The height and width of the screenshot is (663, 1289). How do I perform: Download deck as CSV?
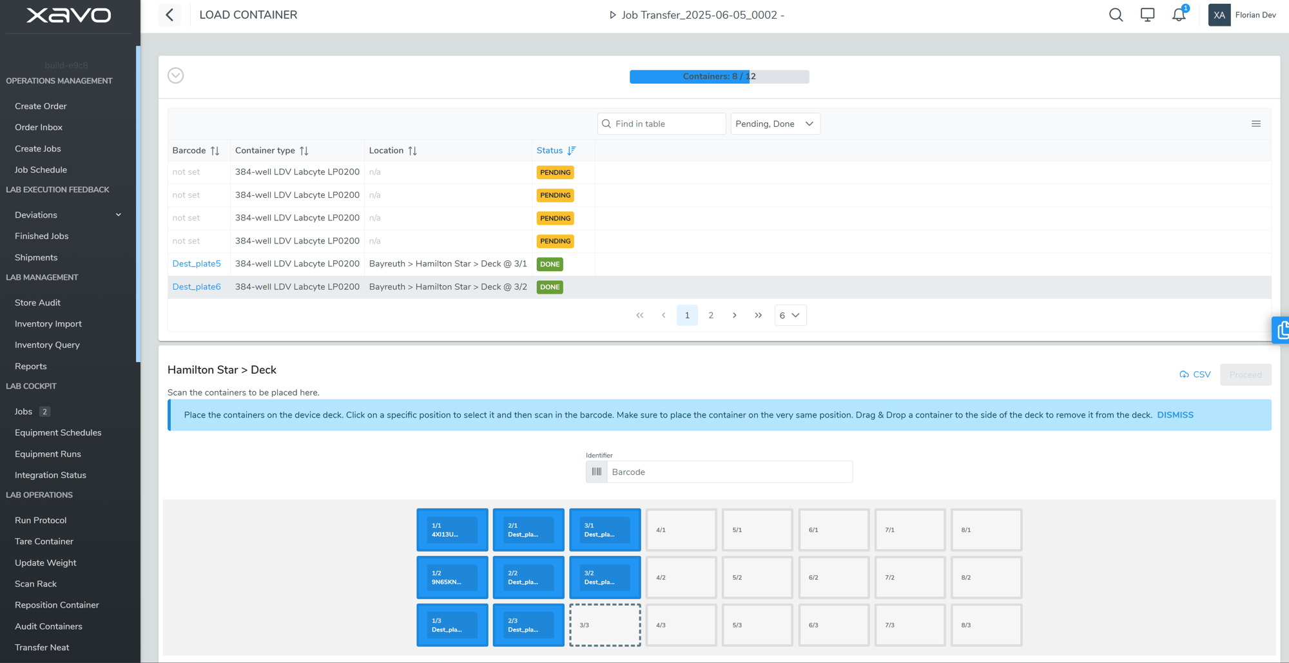coord(1195,374)
